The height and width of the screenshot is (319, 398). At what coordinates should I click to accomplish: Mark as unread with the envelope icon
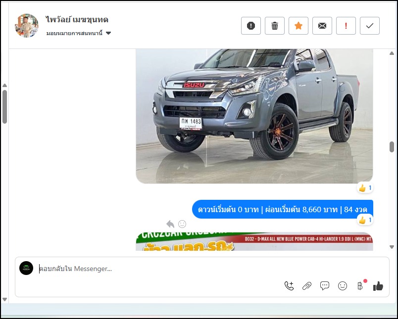click(322, 26)
